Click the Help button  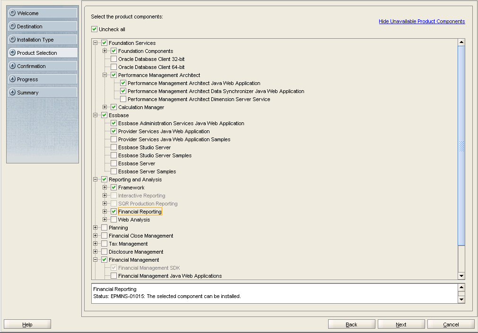27,324
